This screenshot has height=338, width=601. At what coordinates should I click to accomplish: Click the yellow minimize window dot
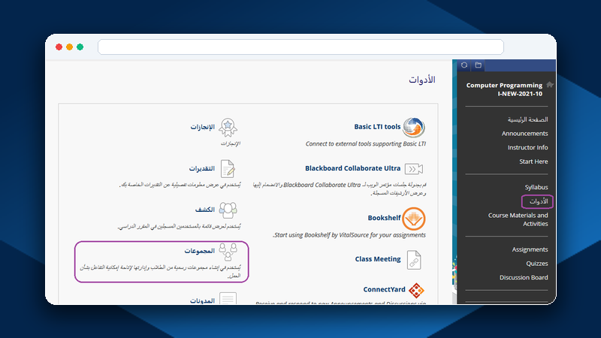(x=69, y=47)
